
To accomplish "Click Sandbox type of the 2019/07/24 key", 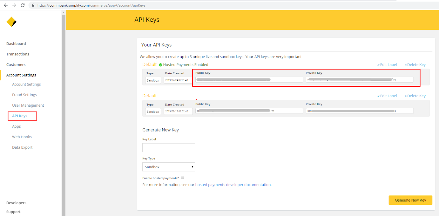I will (x=153, y=80).
